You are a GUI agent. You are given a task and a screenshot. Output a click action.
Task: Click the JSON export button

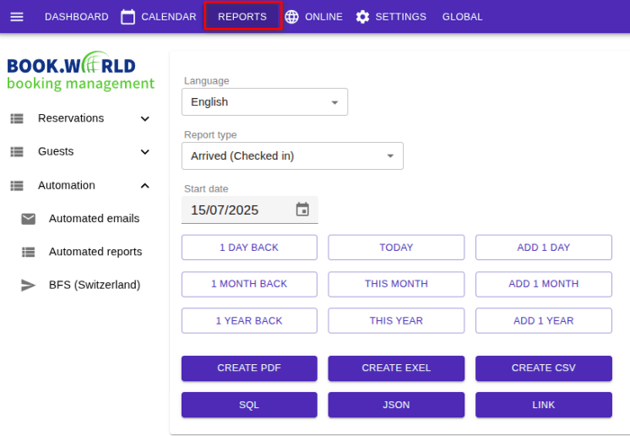tap(396, 405)
